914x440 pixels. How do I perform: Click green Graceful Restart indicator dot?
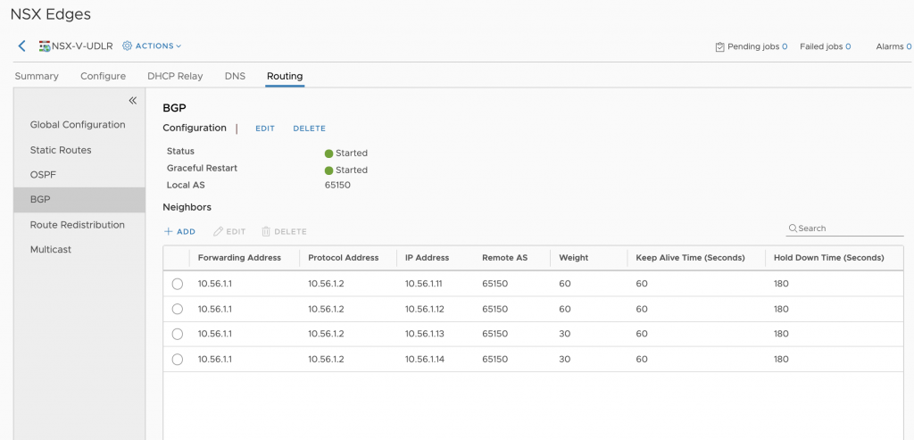click(x=328, y=170)
